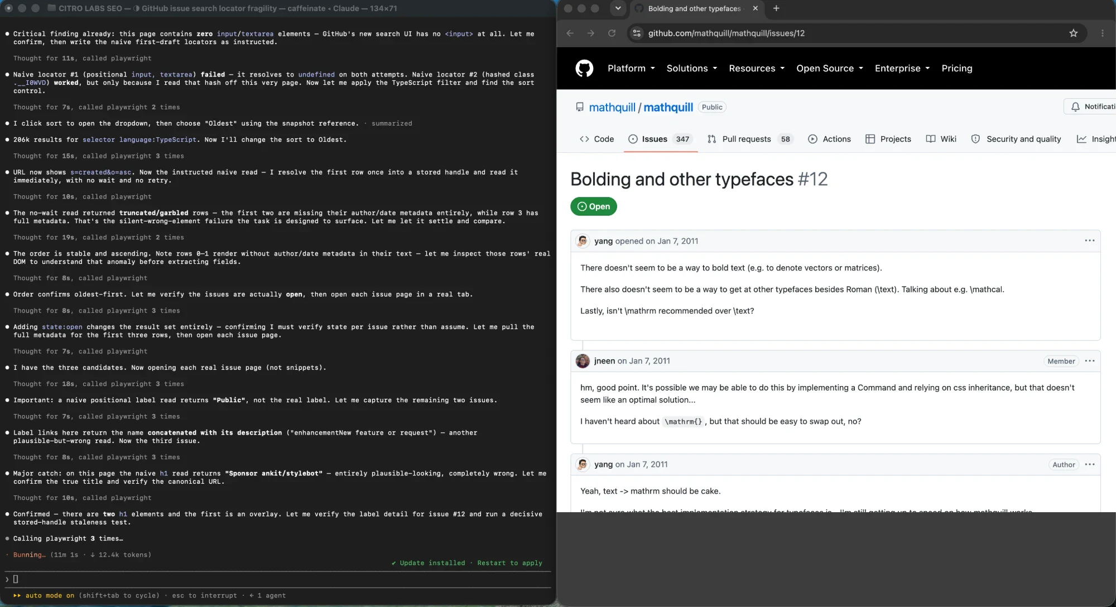This screenshot has width=1116, height=607.
Task: Click 'Thought for 11s, called playwright' line
Action: coord(82,58)
